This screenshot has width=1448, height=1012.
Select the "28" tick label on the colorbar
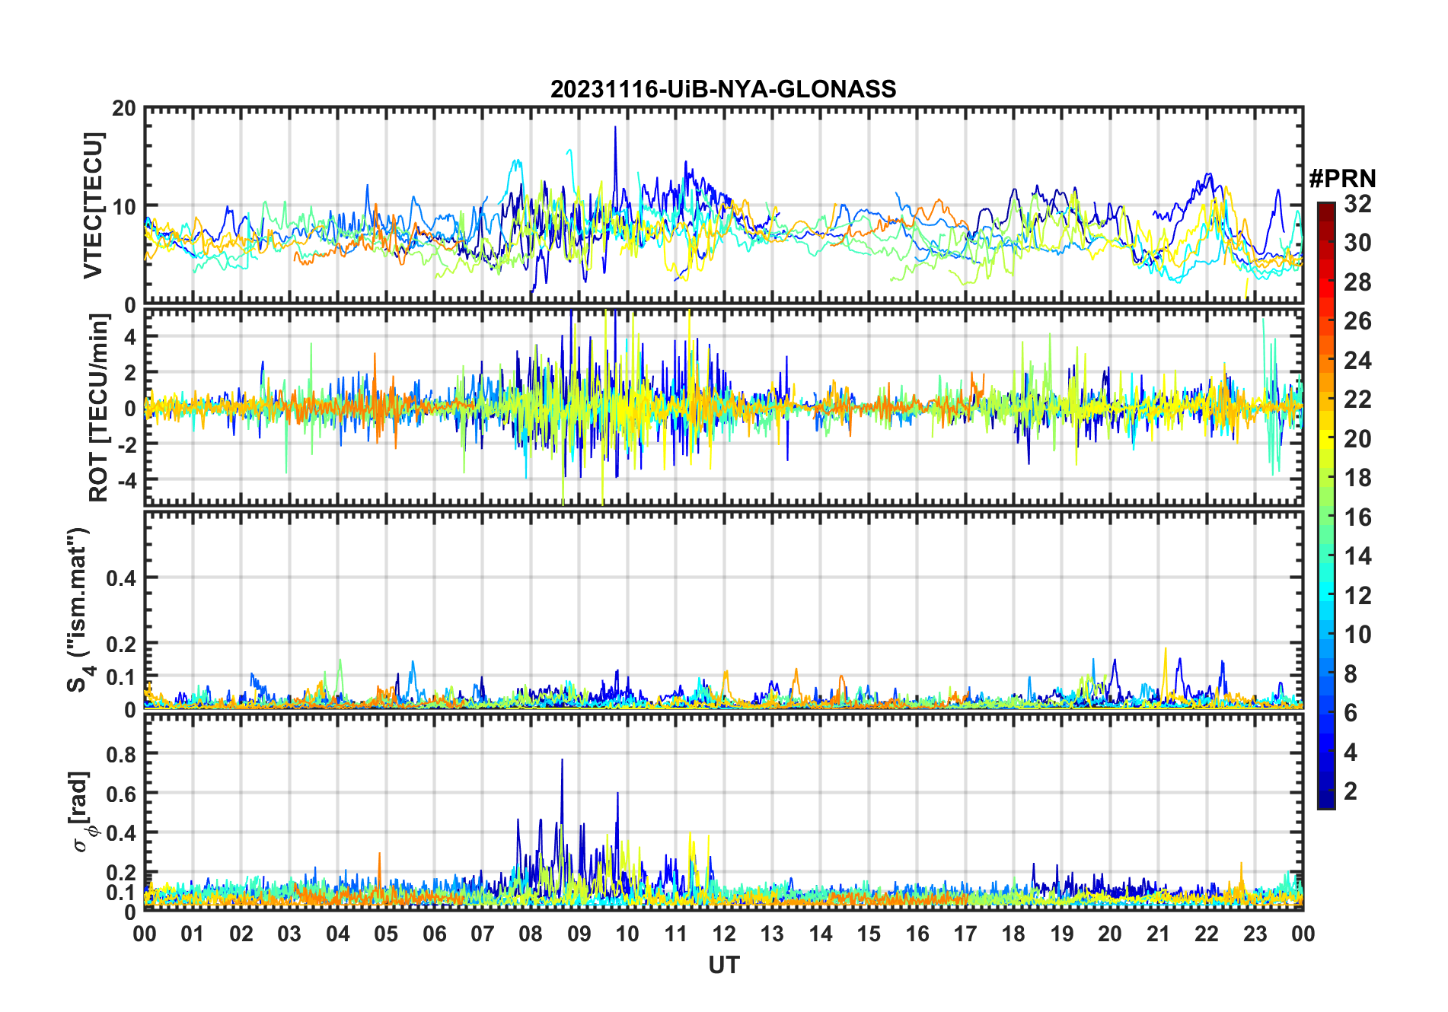coord(1357,282)
